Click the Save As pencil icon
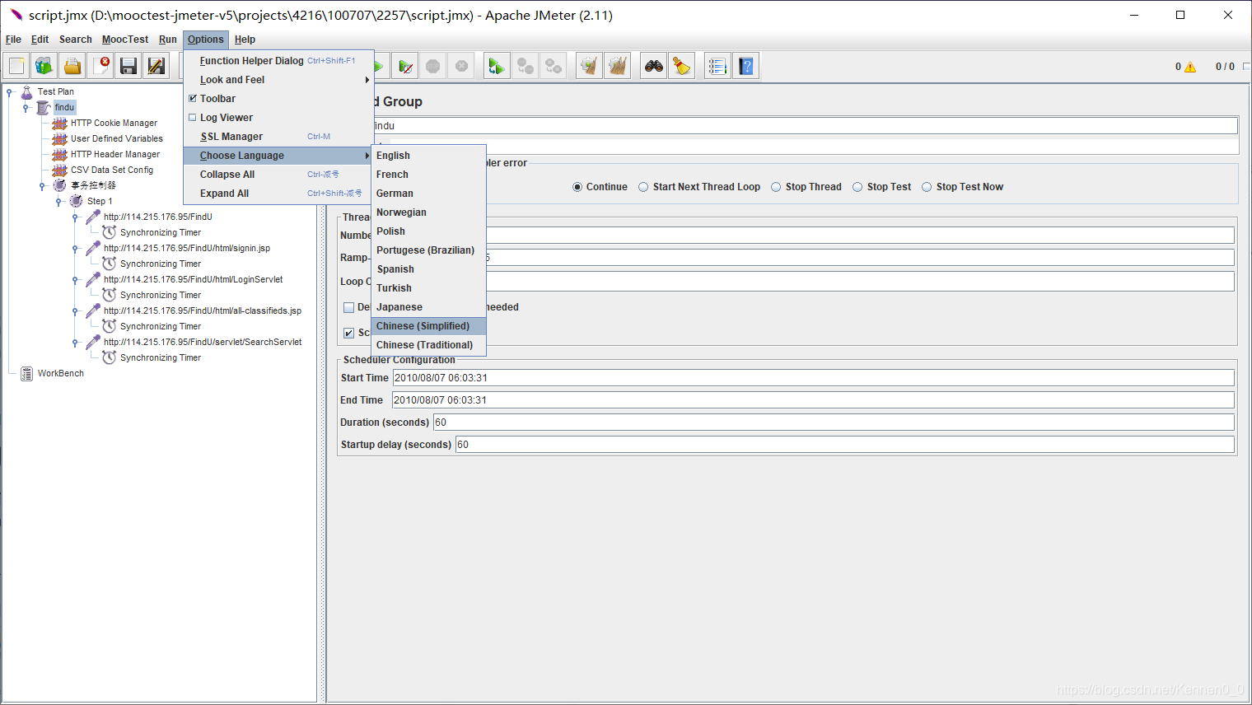Screen dimensions: 1252x705 [156, 66]
